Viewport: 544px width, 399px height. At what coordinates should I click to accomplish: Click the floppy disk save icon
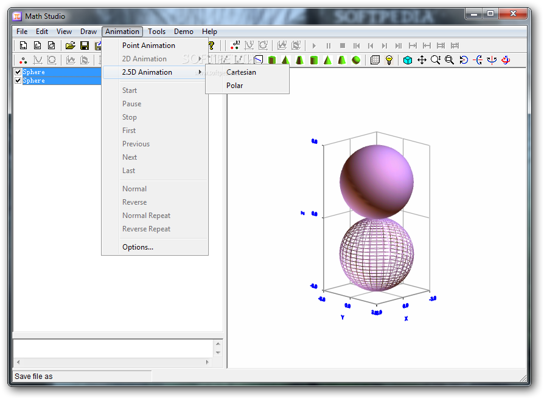tap(85, 46)
